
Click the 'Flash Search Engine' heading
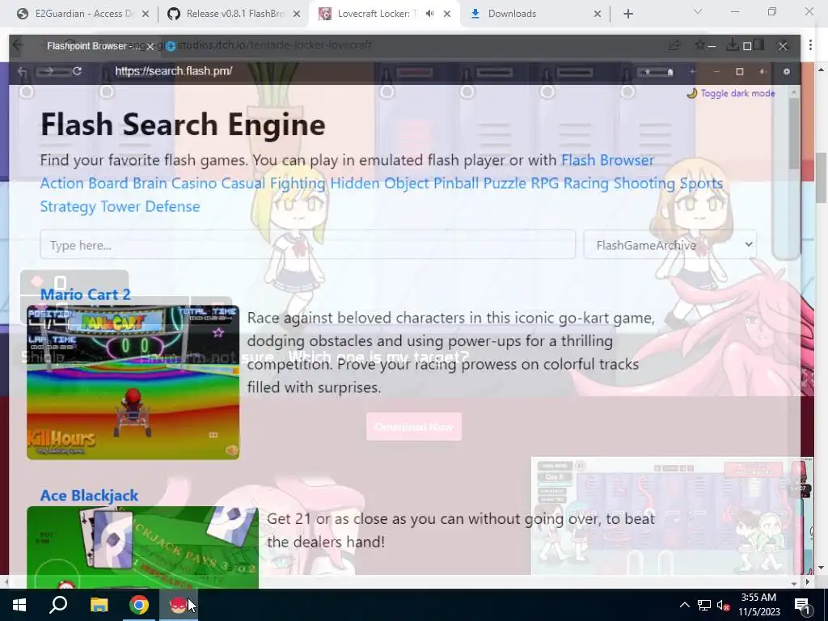[183, 125]
